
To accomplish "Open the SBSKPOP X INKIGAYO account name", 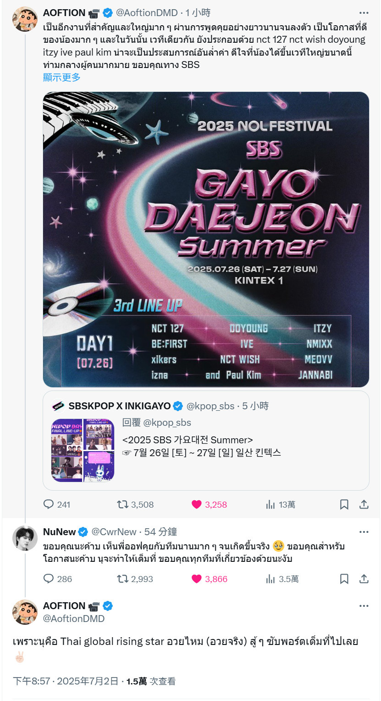I will (119, 406).
